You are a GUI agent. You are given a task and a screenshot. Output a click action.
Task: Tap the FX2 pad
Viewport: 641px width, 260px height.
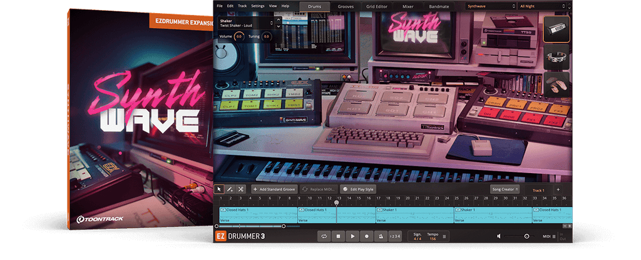[554, 122]
